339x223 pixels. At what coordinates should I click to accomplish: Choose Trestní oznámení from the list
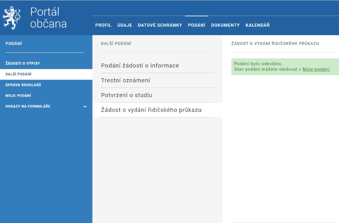(x=125, y=80)
